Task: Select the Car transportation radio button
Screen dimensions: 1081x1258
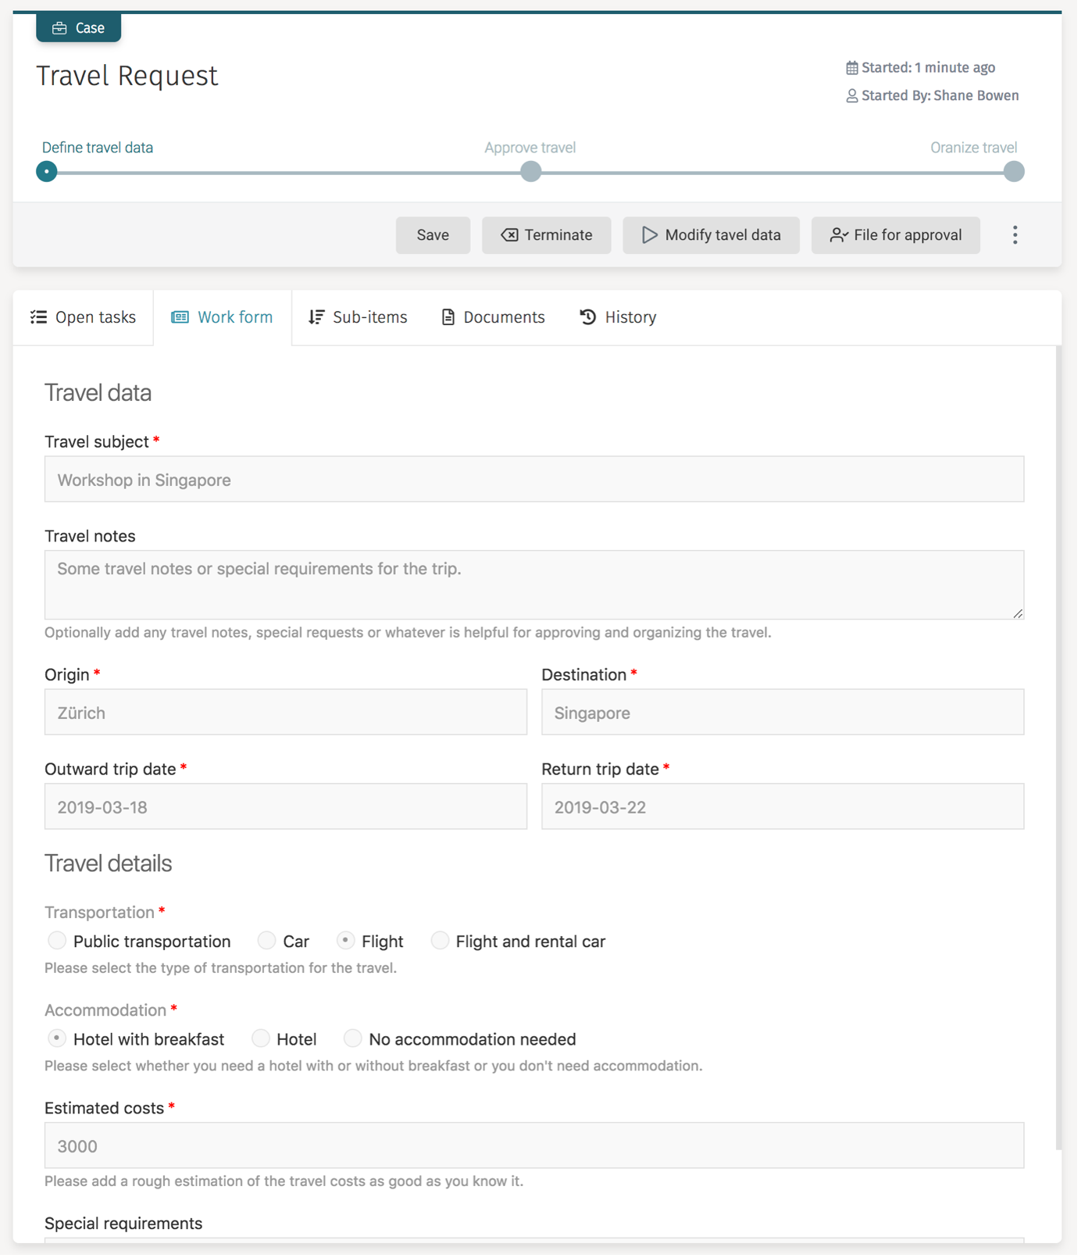Action: point(267,941)
